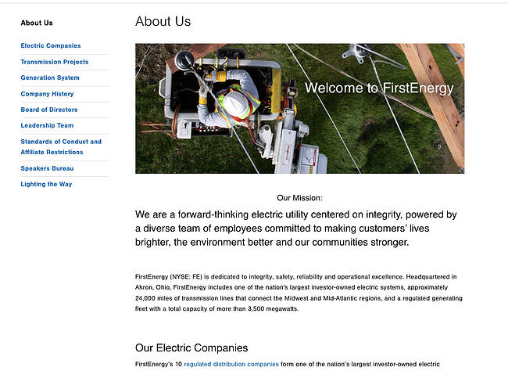This screenshot has height=371, width=508.
Task: Navigate to Leadership Team
Action: (x=47, y=125)
